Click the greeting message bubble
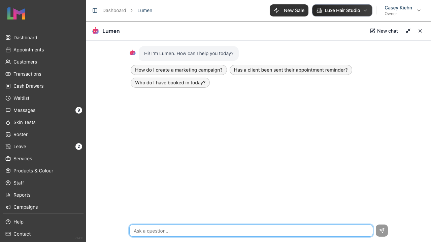Viewport: 431px width, 242px height. tap(189, 53)
